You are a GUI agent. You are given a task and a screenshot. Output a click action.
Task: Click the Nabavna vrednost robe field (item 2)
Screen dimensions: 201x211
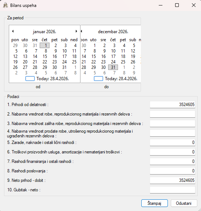point(173,114)
